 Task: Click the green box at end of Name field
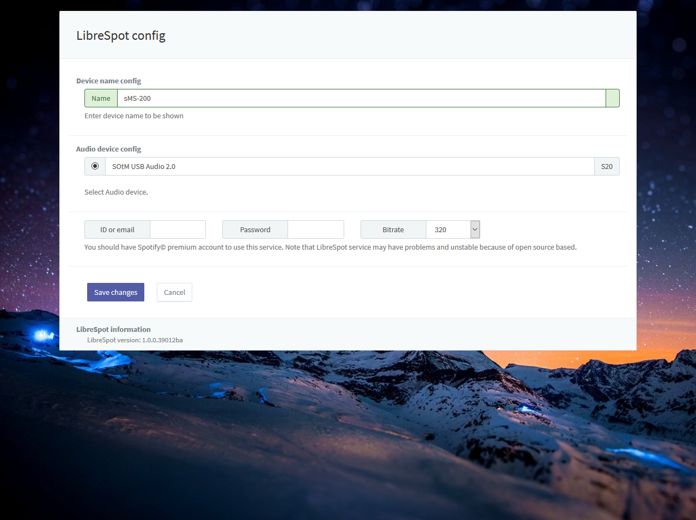[x=612, y=98]
